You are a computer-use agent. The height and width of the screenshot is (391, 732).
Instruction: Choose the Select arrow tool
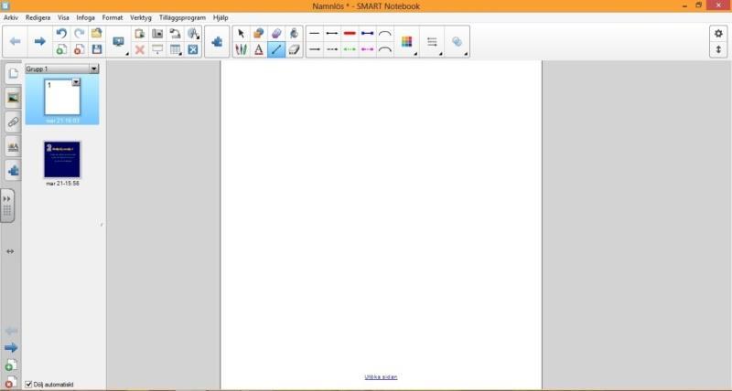(x=241, y=34)
